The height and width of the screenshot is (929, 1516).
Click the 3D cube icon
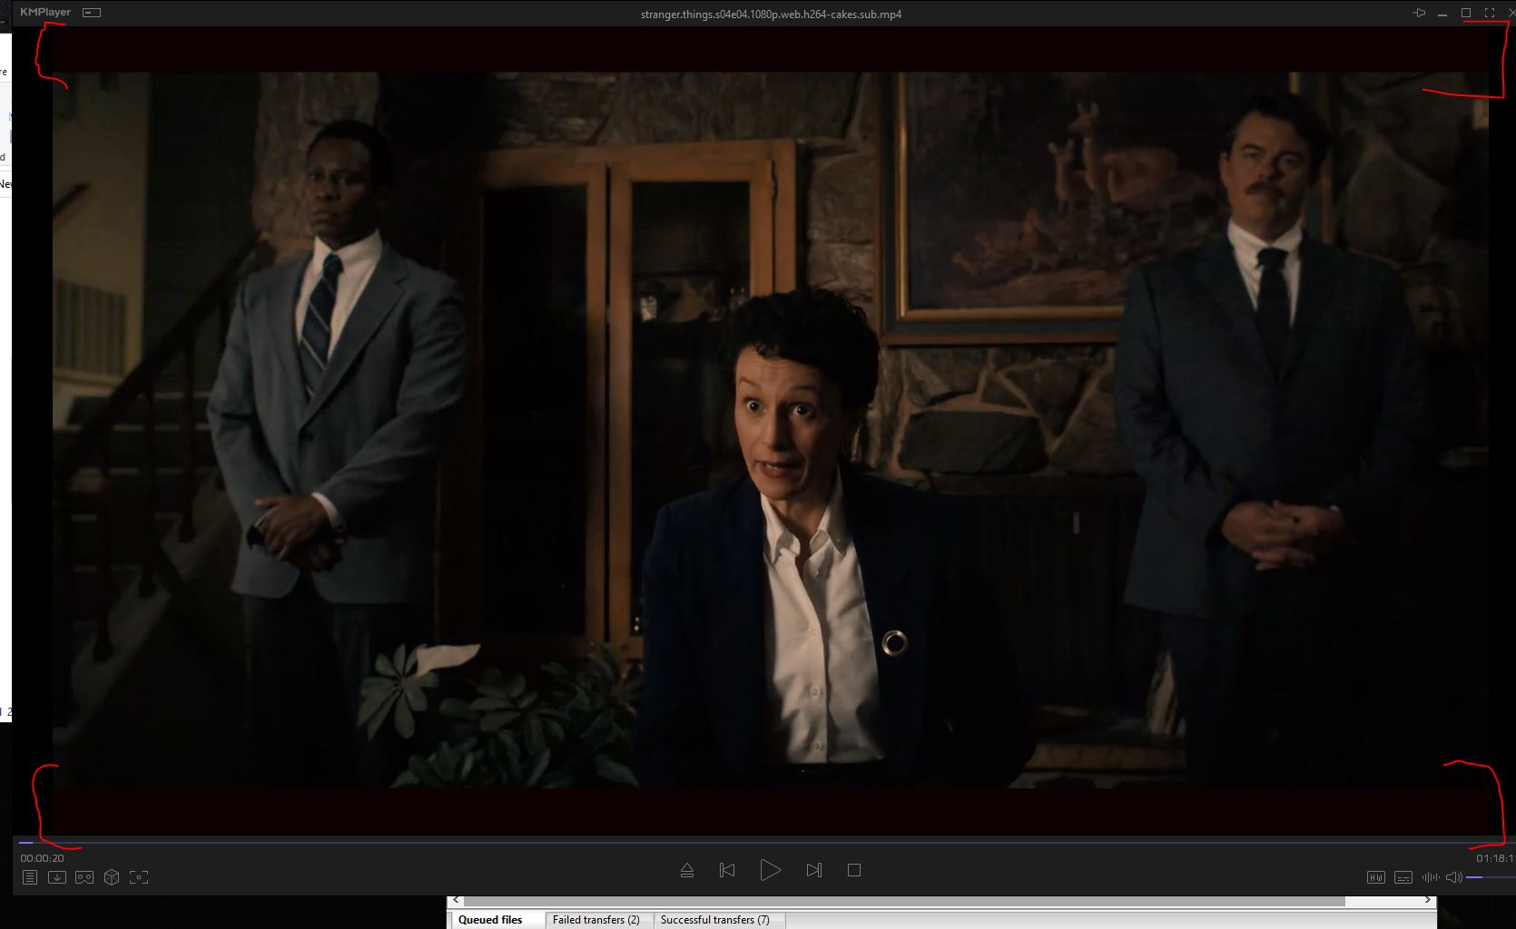click(112, 877)
